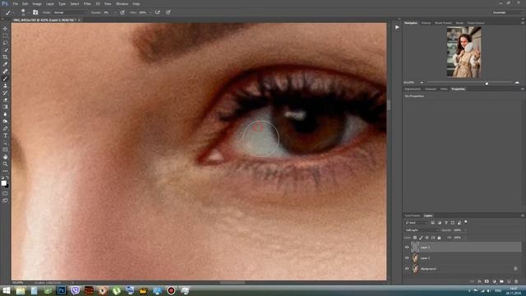
Task: Open the Filter menu
Action: 87,3
